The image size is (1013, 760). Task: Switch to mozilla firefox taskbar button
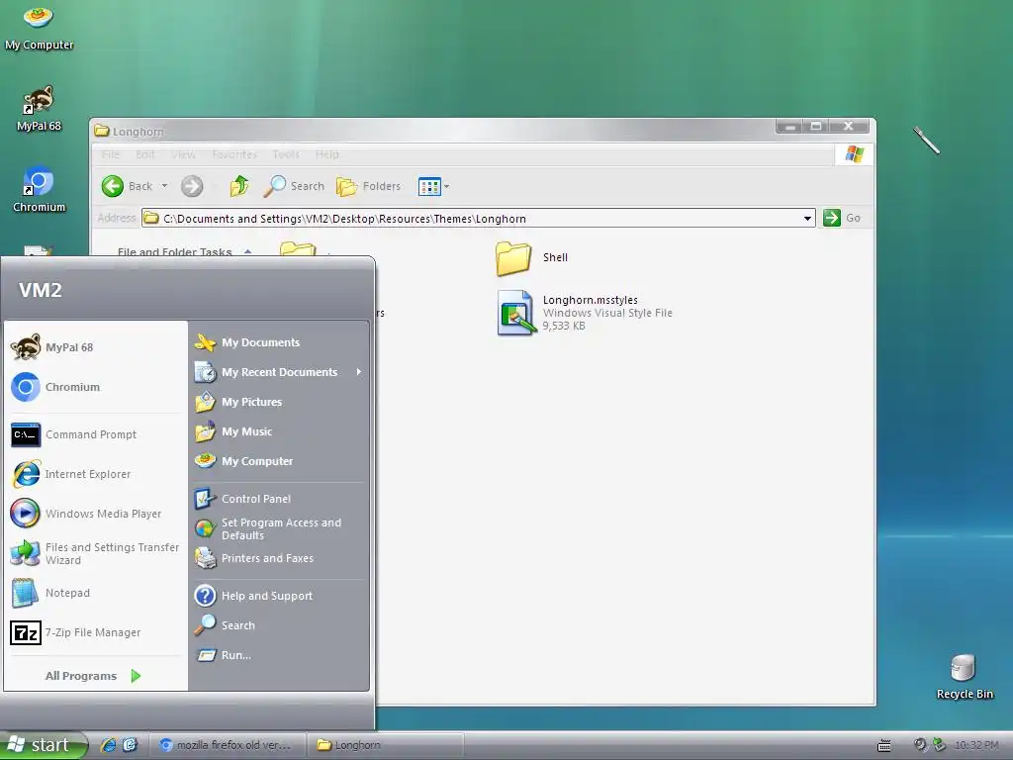(226, 745)
